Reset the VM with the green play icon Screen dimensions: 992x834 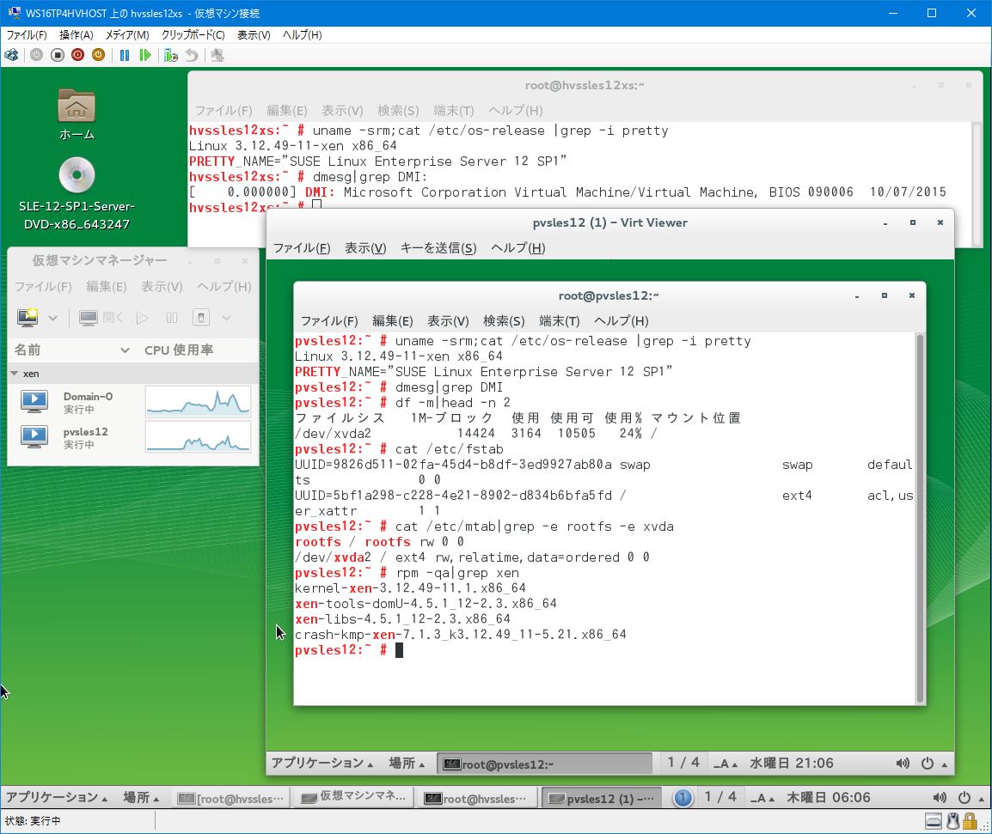[x=145, y=55]
